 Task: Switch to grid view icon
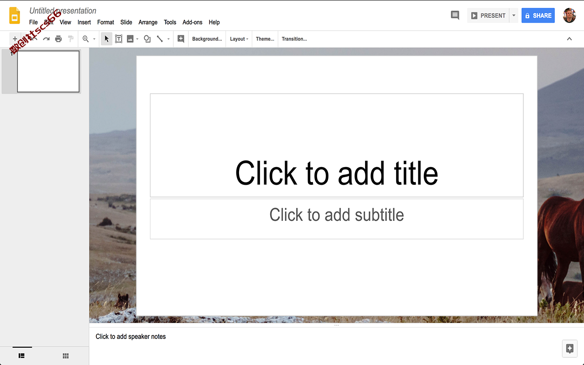pyautogui.click(x=65, y=355)
